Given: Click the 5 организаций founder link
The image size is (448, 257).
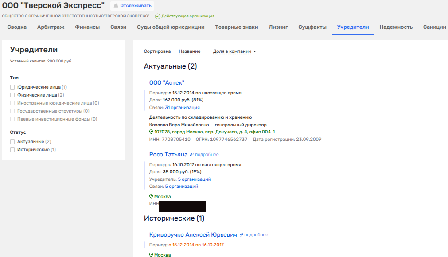Looking at the screenshot, I should tap(194, 179).
